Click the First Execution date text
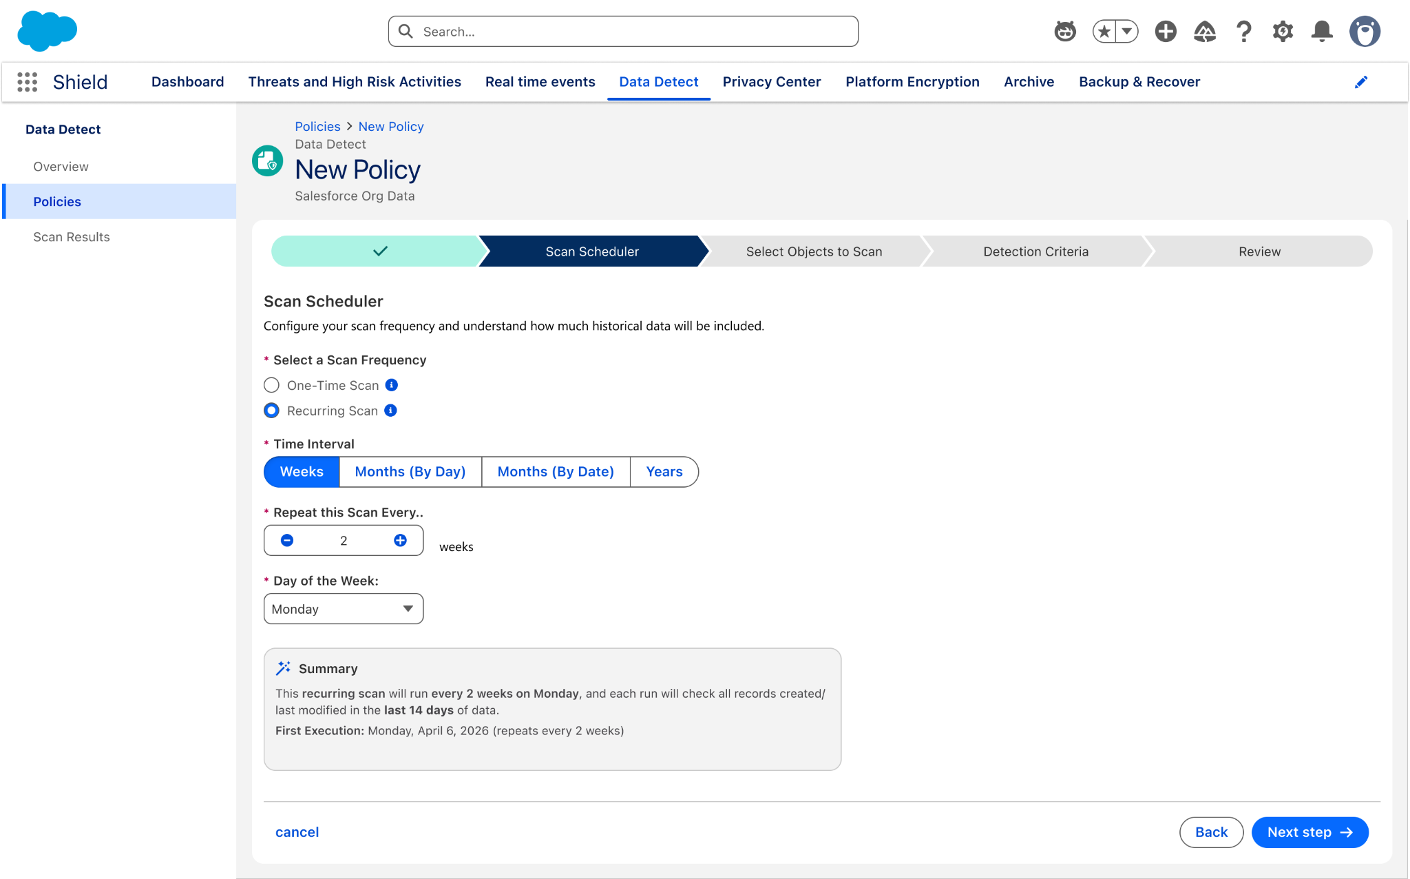This screenshot has width=1410, height=879. (450, 731)
